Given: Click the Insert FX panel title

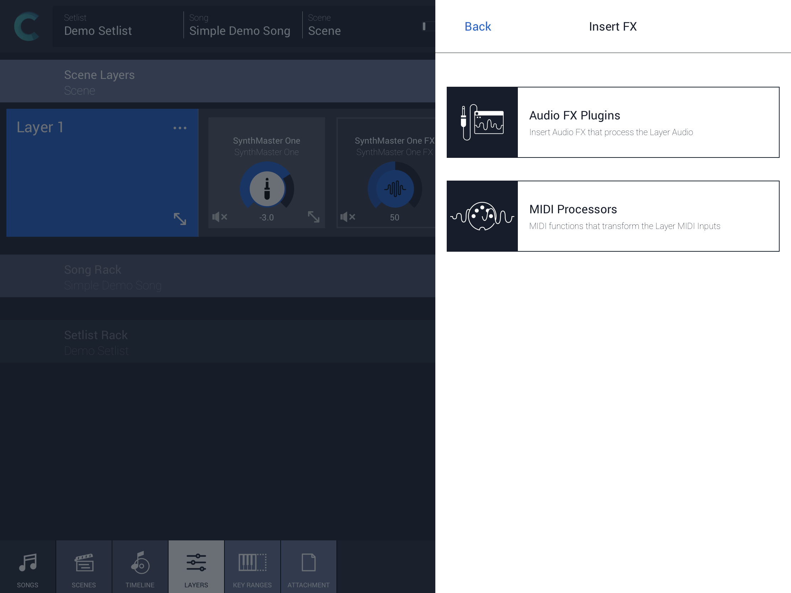Looking at the screenshot, I should pos(612,26).
